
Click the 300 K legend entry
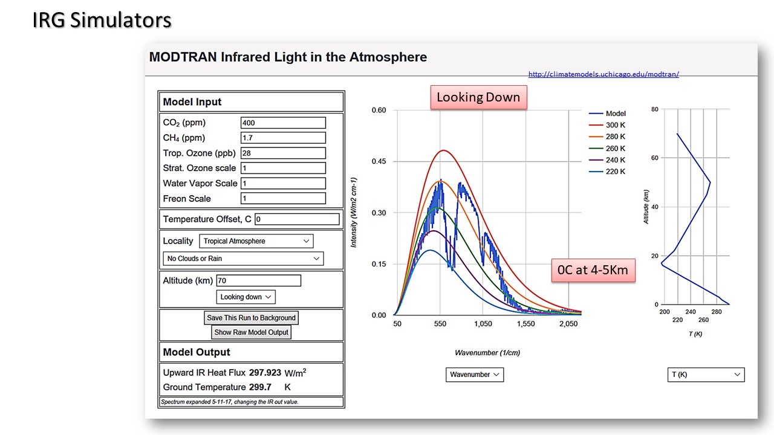608,125
